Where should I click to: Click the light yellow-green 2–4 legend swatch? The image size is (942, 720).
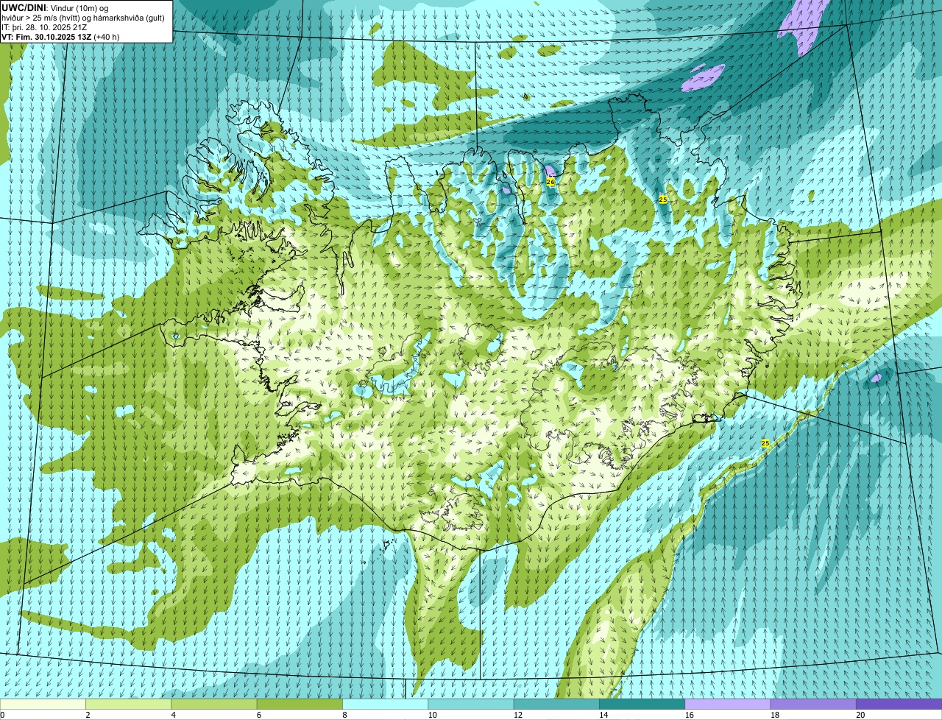click(x=128, y=704)
